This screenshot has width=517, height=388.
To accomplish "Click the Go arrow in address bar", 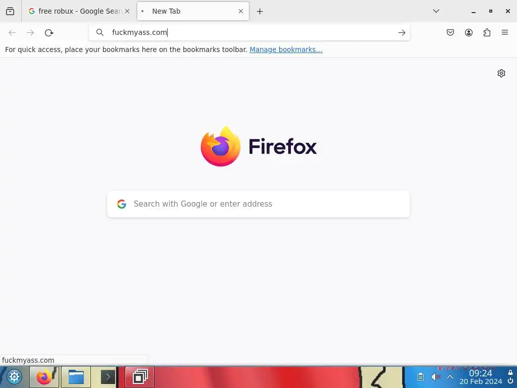I will (401, 32).
